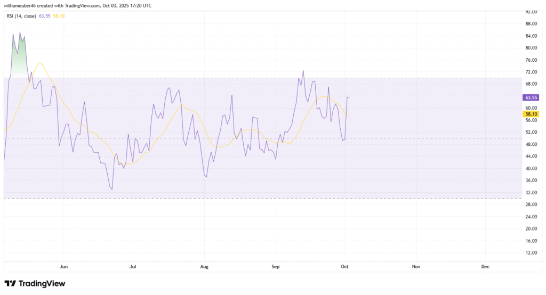Click the 92.00 value on the scale
This screenshot has width=546, height=295.
pyautogui.click(x=531, y=11)
